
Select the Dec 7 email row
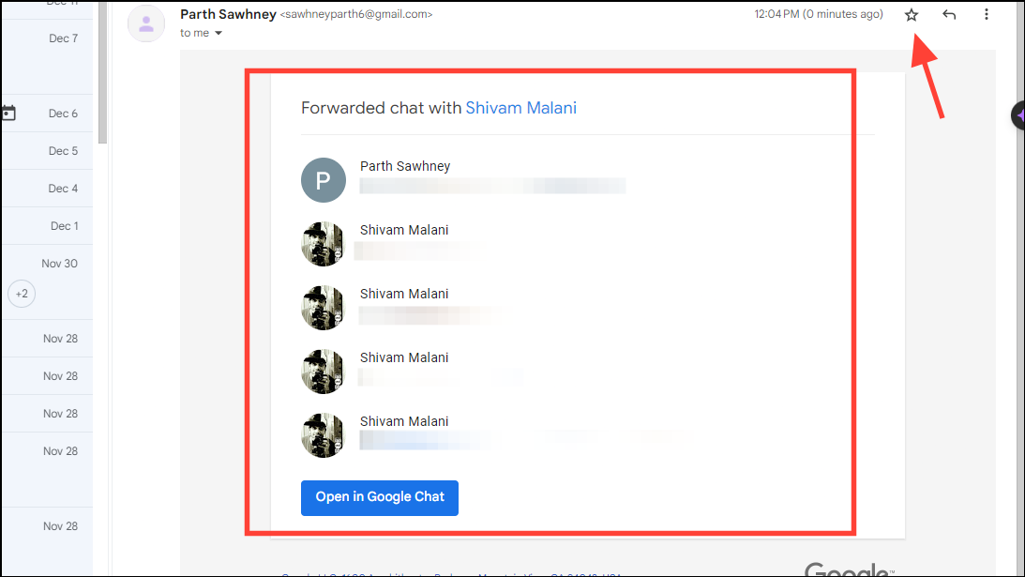(x=47, y=56)
